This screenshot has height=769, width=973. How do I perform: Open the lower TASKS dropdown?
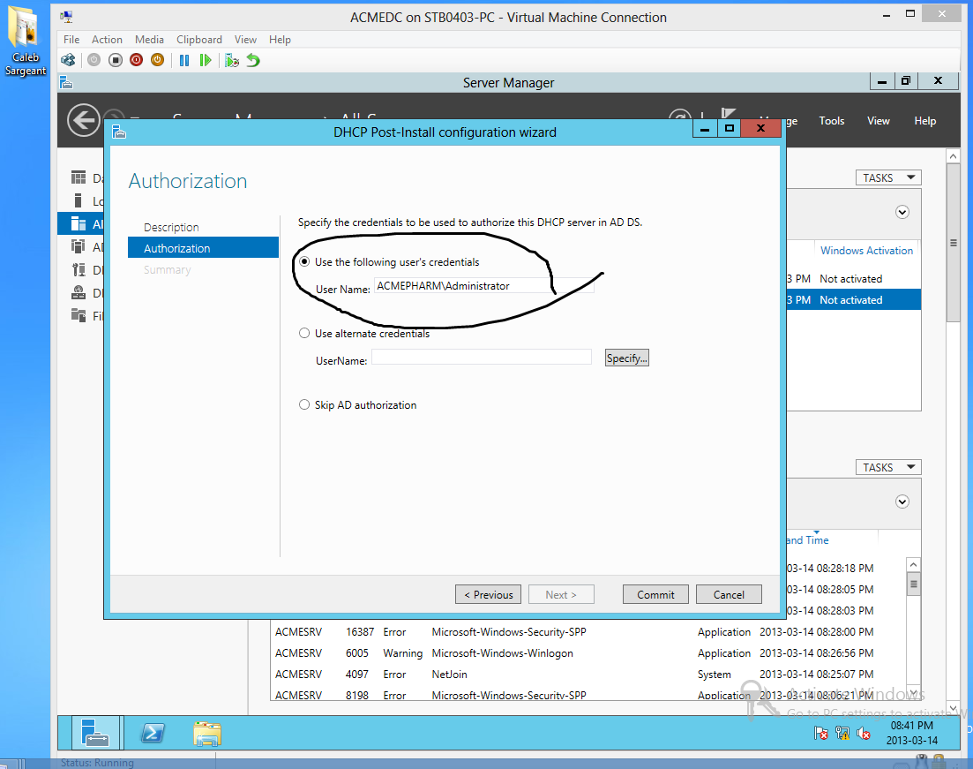point(888,467)
